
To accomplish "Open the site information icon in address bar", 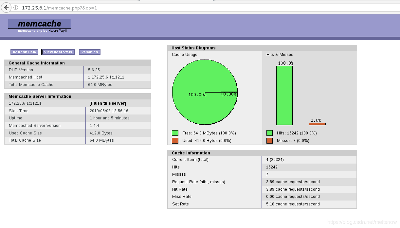I will [16, 8].
